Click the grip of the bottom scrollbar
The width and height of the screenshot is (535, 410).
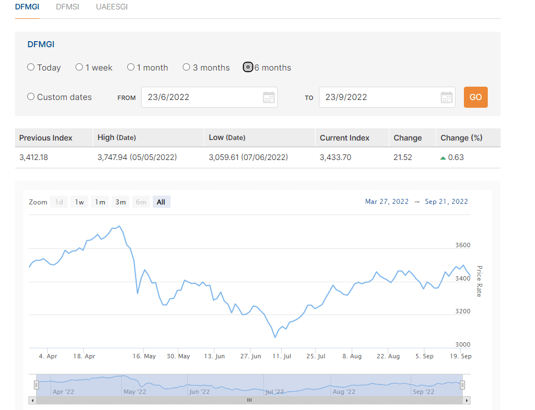click(x=249, y=400)
